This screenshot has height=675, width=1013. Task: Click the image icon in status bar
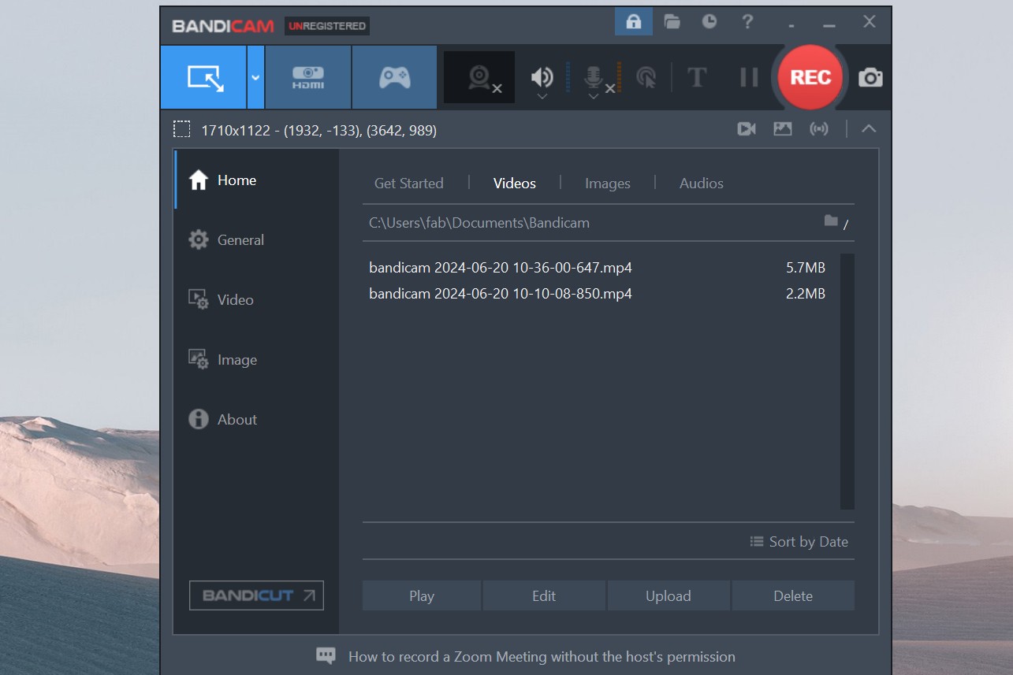(x=783, y=128)
